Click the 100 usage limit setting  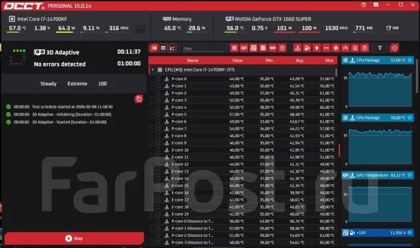click(x=102, y=83)
